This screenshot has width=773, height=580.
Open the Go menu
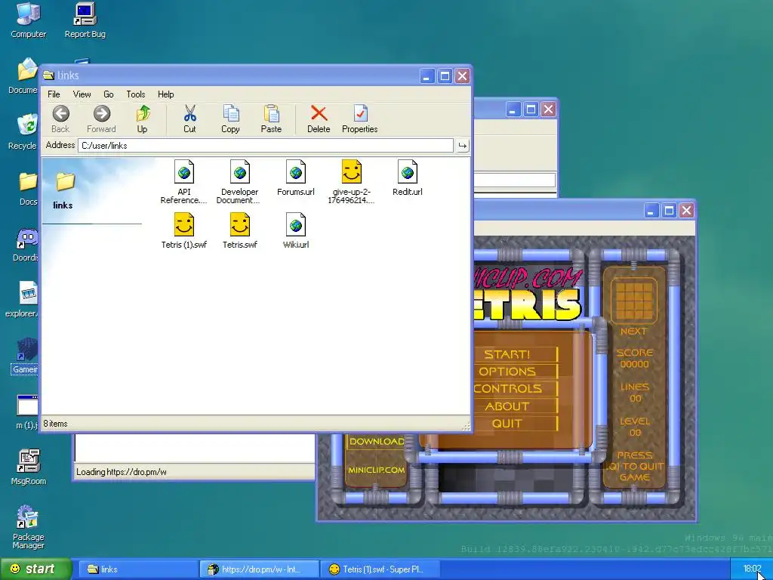109,94
